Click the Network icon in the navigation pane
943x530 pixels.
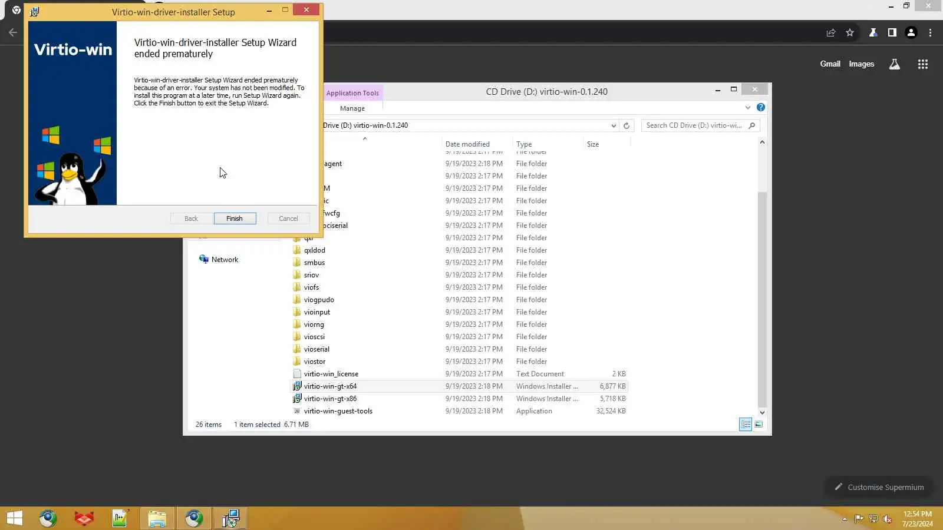[204, 259]
